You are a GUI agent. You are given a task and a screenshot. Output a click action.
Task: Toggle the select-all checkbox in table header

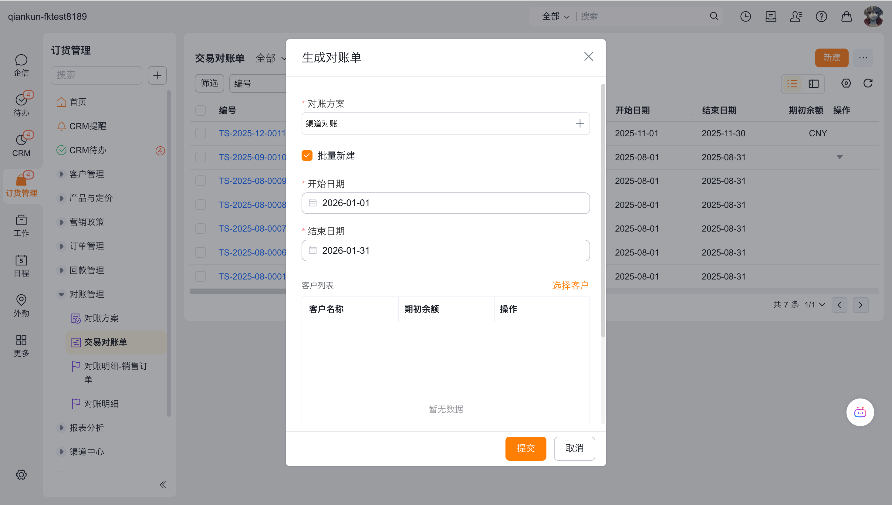point(200,110)
